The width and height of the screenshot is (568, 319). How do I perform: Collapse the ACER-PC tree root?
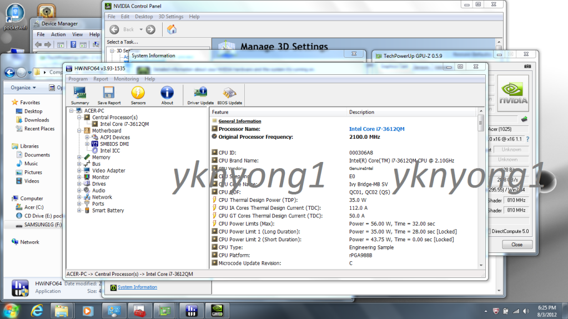(x=72, y=111)
